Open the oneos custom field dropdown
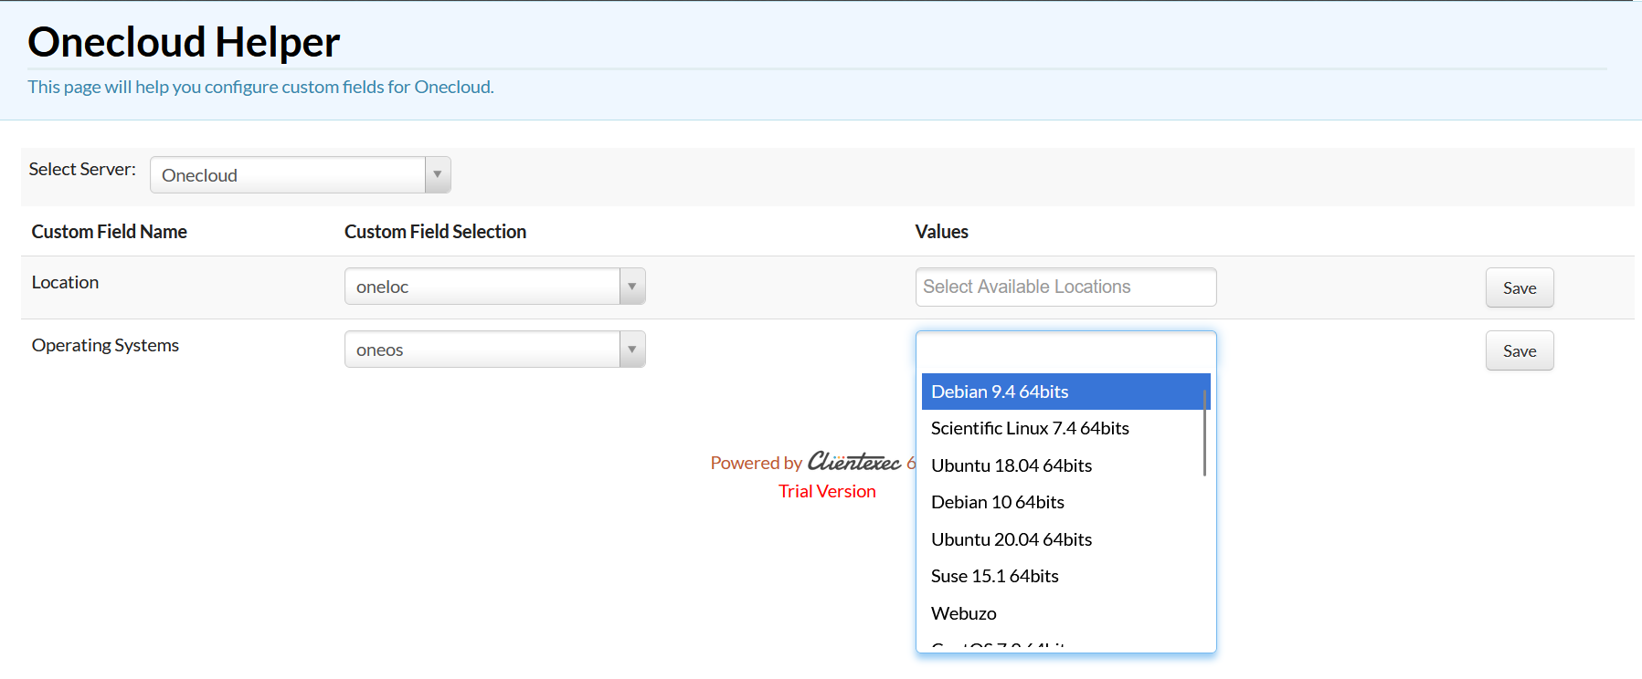This screenshot has height=679, width=1642. pos(494,350)
